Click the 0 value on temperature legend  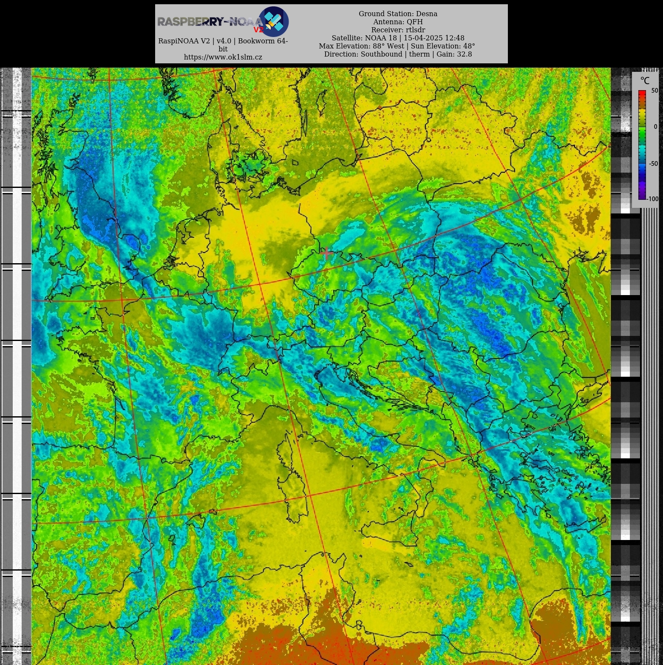coord(655,127)
